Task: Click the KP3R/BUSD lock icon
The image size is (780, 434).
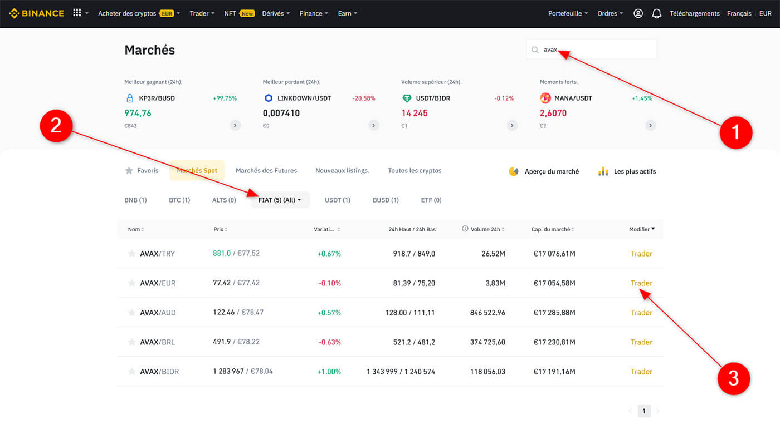Action: click(130, 98)
